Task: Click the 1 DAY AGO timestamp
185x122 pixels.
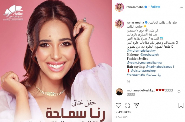Action: pyautogui.click(x=122, y=117)
